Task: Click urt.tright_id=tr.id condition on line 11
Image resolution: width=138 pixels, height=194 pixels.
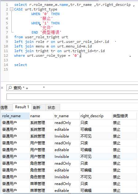Action: pyautogui.click(x=84, y=51)
